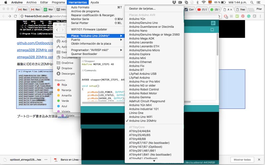Expand the Placa "Arduino Uno 20MHz" submenu

pos(96,36)
